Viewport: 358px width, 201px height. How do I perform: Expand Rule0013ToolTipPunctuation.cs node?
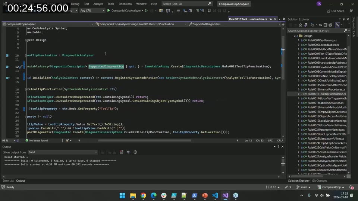tap(298, 94)
